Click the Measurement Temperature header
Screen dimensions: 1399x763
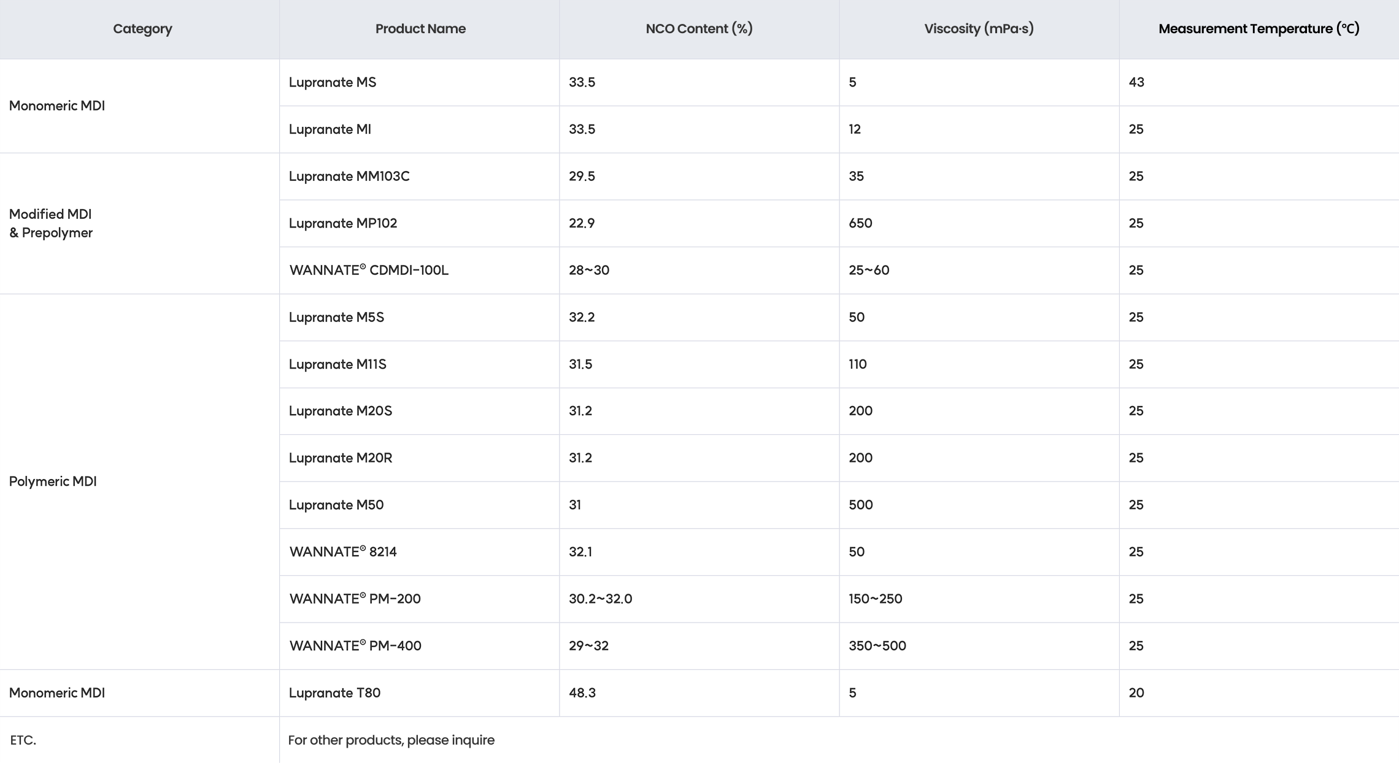[1258, 29]
